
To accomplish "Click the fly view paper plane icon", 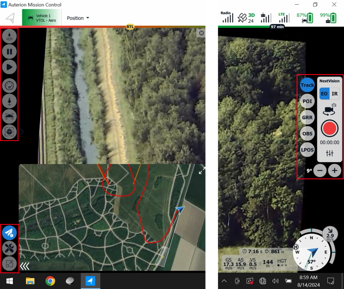I will click(x=9, y=233).
